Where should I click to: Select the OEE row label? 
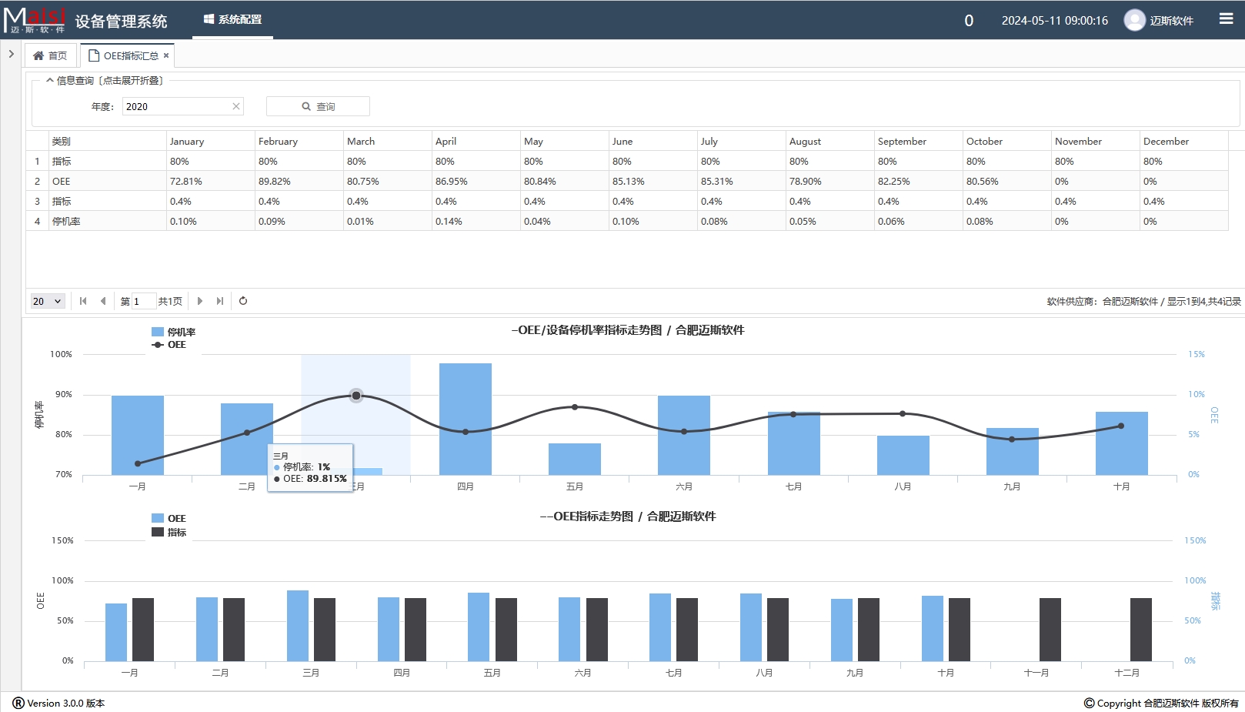61,182
